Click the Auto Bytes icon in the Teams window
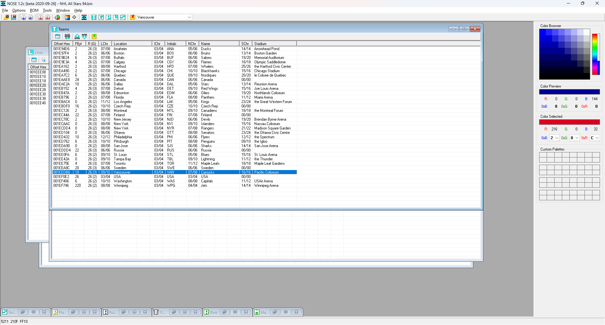Viewport: 605px width, 325px height. tap(67, 37)
